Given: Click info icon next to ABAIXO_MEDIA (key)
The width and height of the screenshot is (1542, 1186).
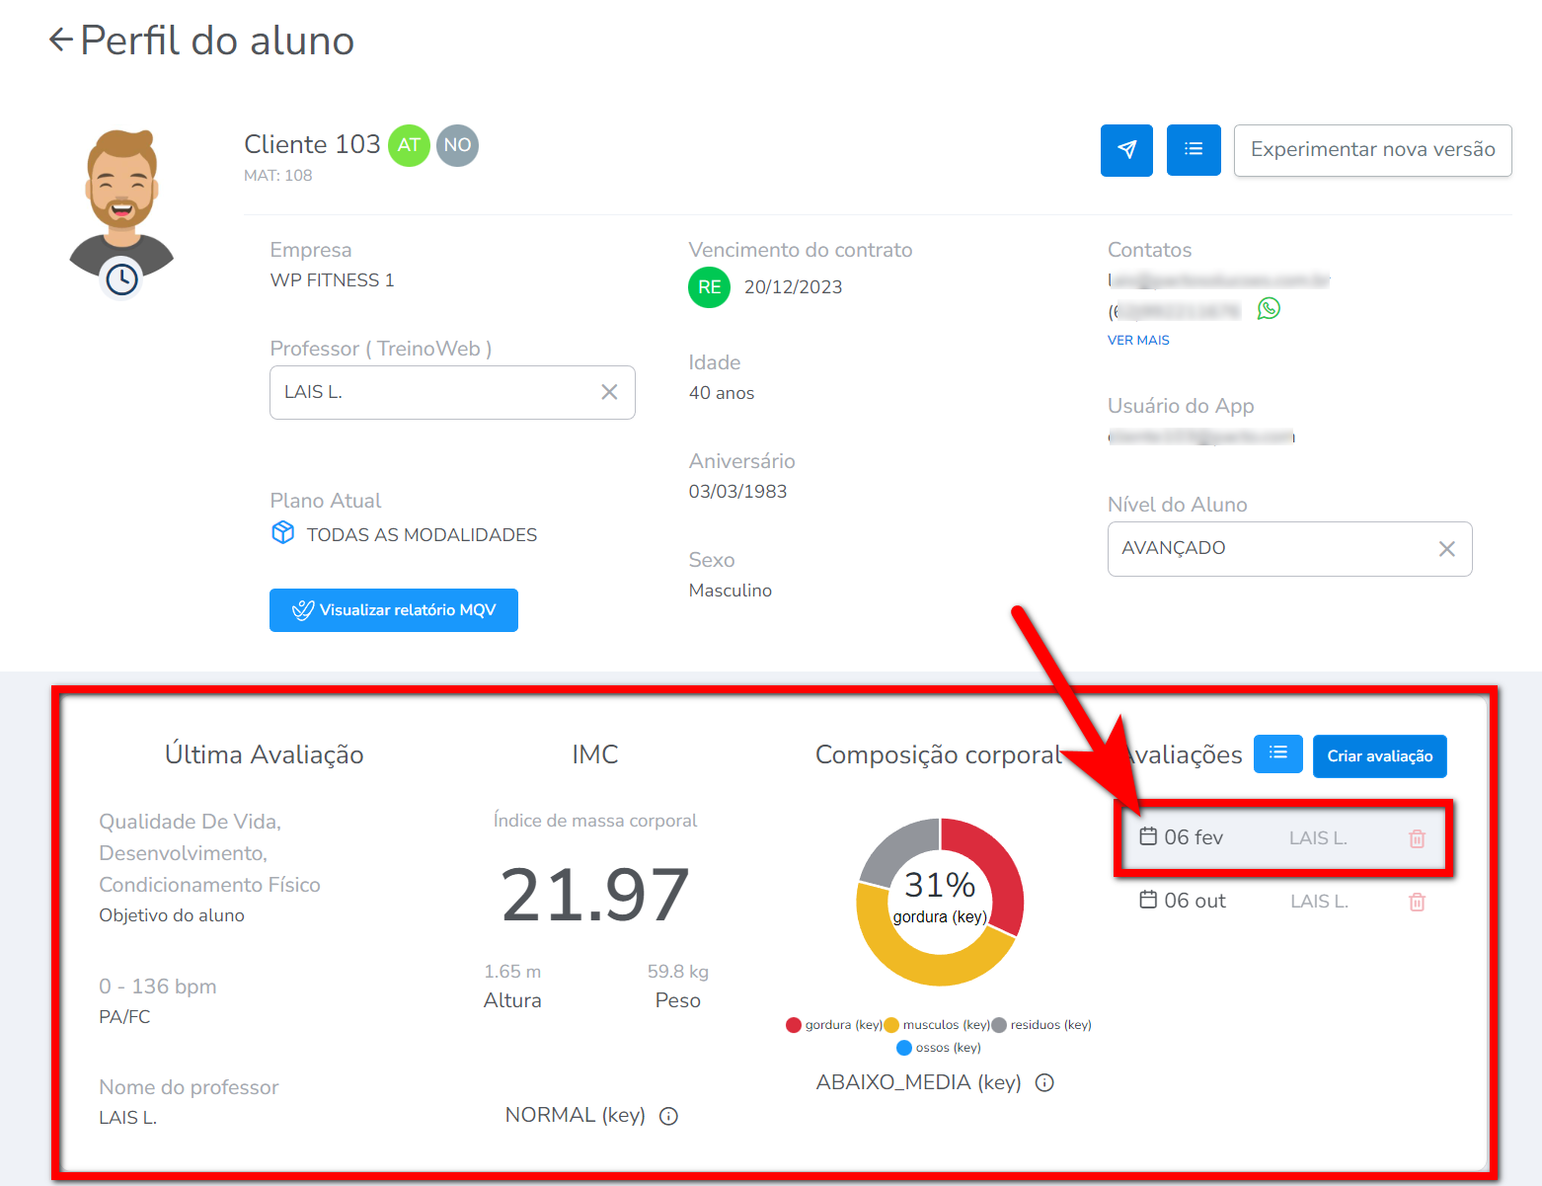Looking at the screenshot, I should [x=1044, y=1083].
